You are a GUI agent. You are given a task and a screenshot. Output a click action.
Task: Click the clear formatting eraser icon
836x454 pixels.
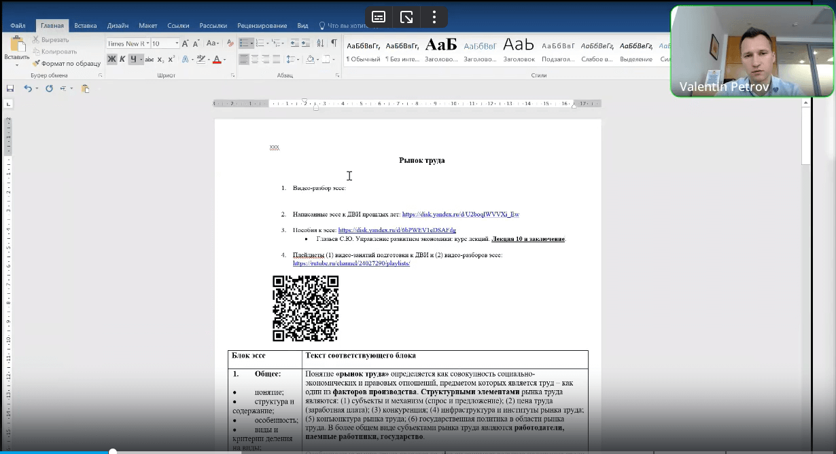[230, 43]
